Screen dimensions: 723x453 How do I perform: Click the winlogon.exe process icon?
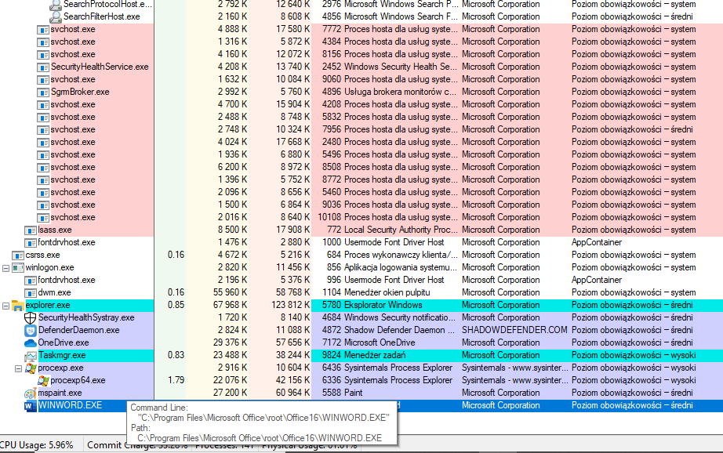(x=18, y=268)
